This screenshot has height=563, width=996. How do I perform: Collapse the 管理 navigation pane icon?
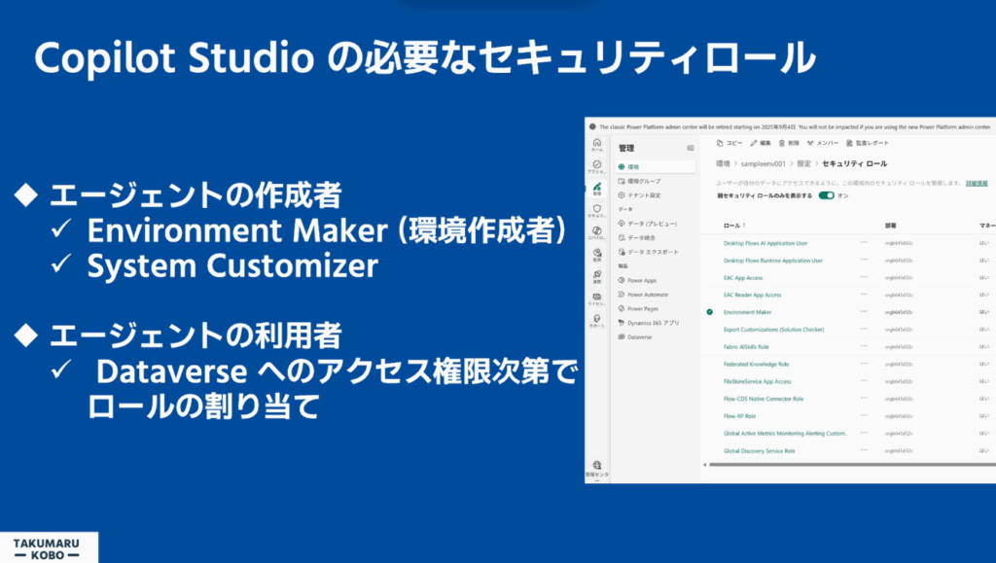point(691,148)
